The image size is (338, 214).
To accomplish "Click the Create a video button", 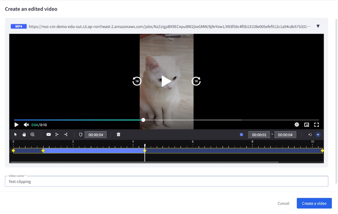I will (x=314, y=203).
